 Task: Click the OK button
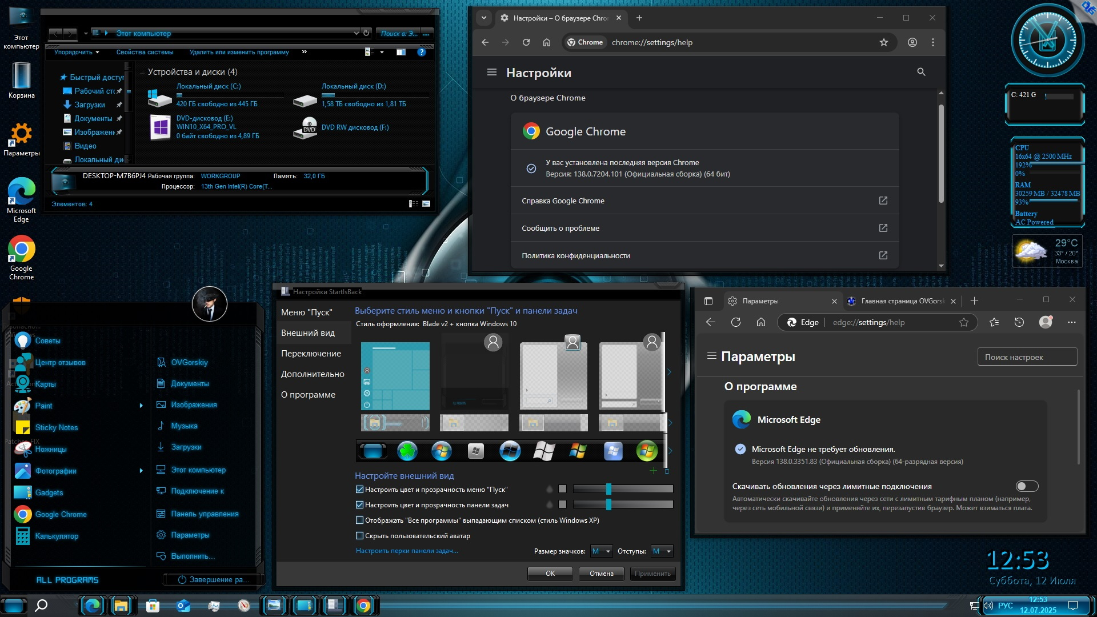click(x=550, y=574)
